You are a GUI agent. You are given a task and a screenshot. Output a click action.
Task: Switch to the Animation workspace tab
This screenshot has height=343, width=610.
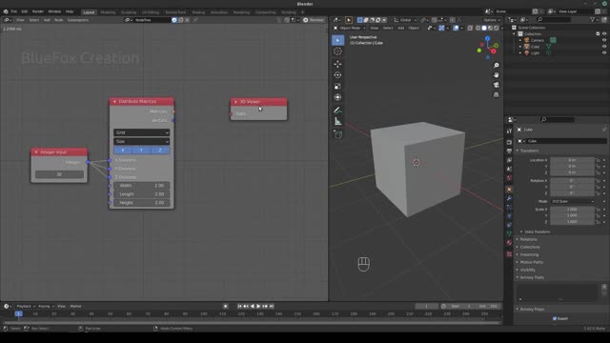tap(219, 12)
